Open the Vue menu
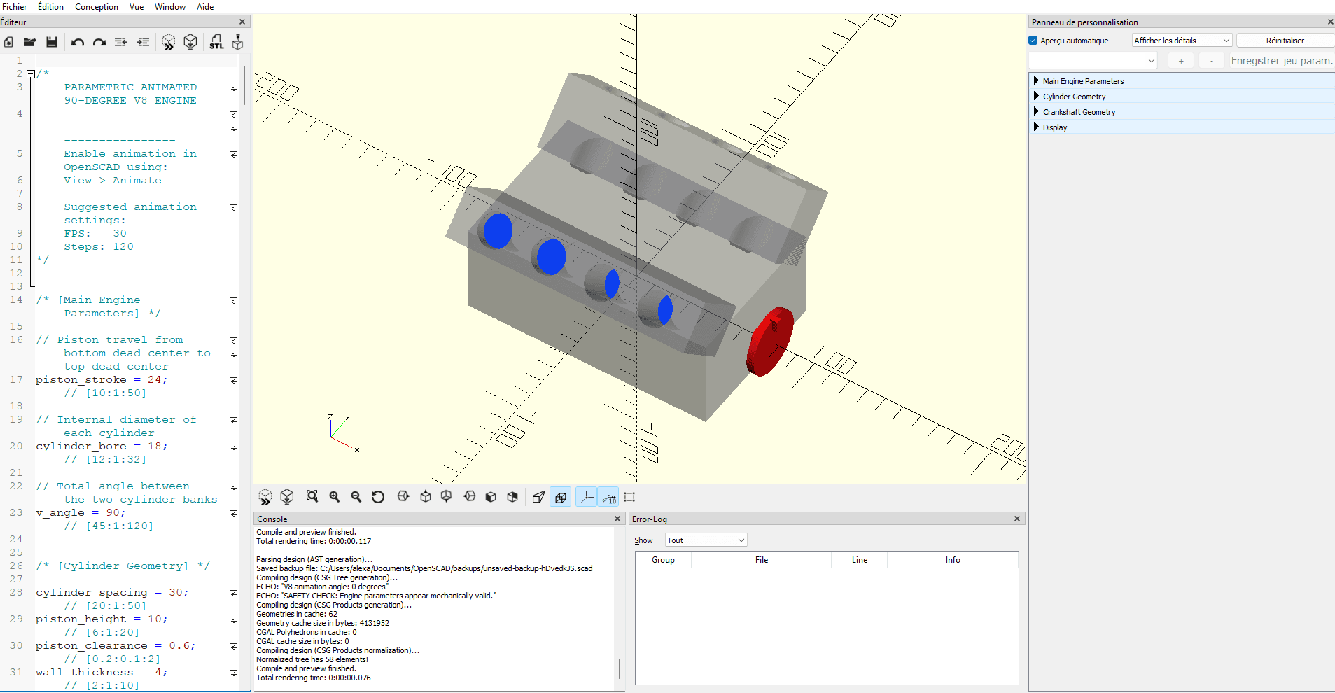Image resolution: width=1335 pixels, height=693 pixels. tap(137, 7)
